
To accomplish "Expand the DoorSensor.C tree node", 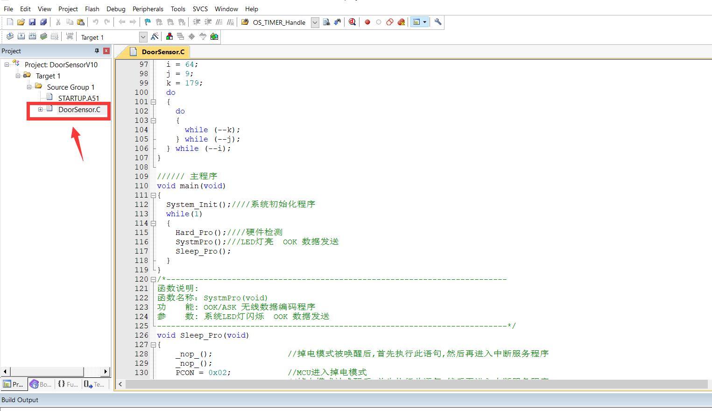I will pyautogui.click(x=41, y=110).
